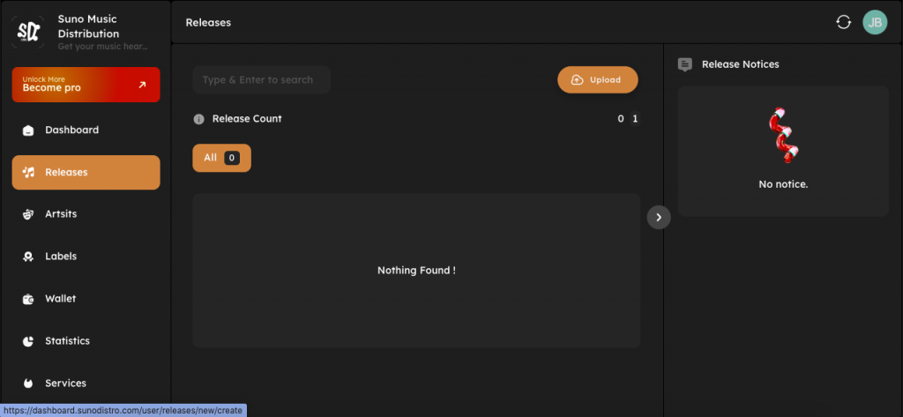Click the Services flame icon

click(28, 383)
